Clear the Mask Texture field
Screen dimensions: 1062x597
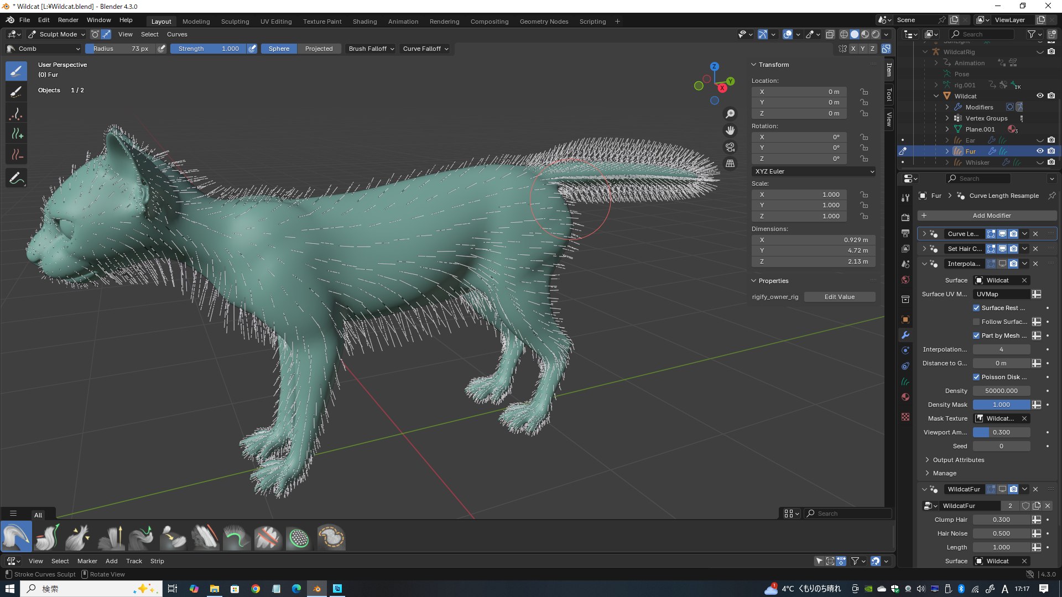point(1024,418)
